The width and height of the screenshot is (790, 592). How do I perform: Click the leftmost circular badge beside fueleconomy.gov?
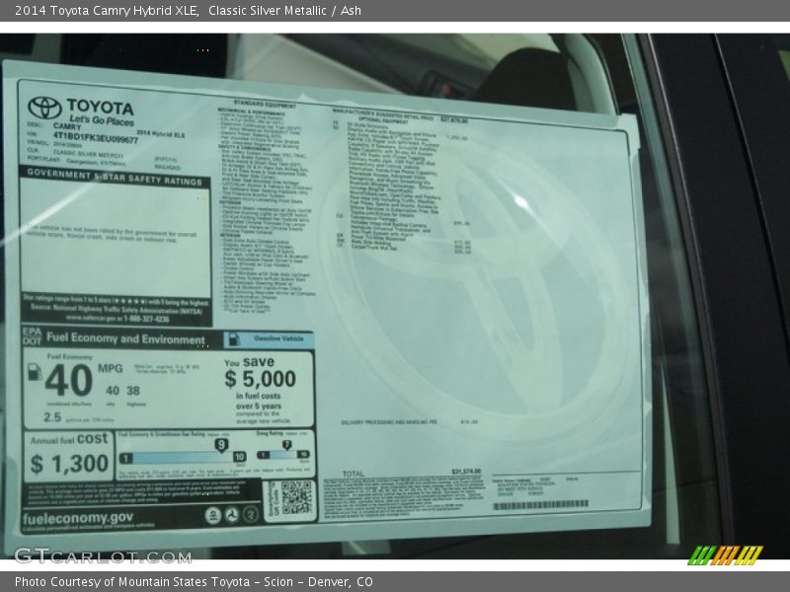click(x=215, y=513)
